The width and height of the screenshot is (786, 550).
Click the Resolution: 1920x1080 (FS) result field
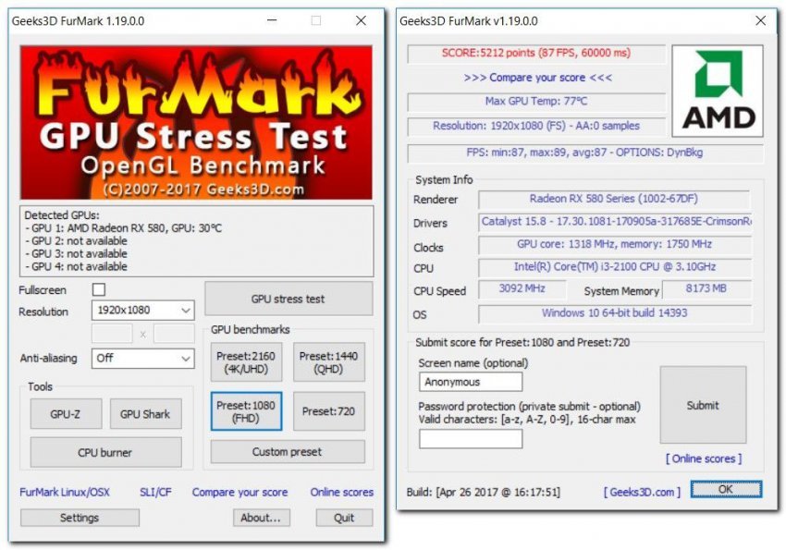coord(536,127)
